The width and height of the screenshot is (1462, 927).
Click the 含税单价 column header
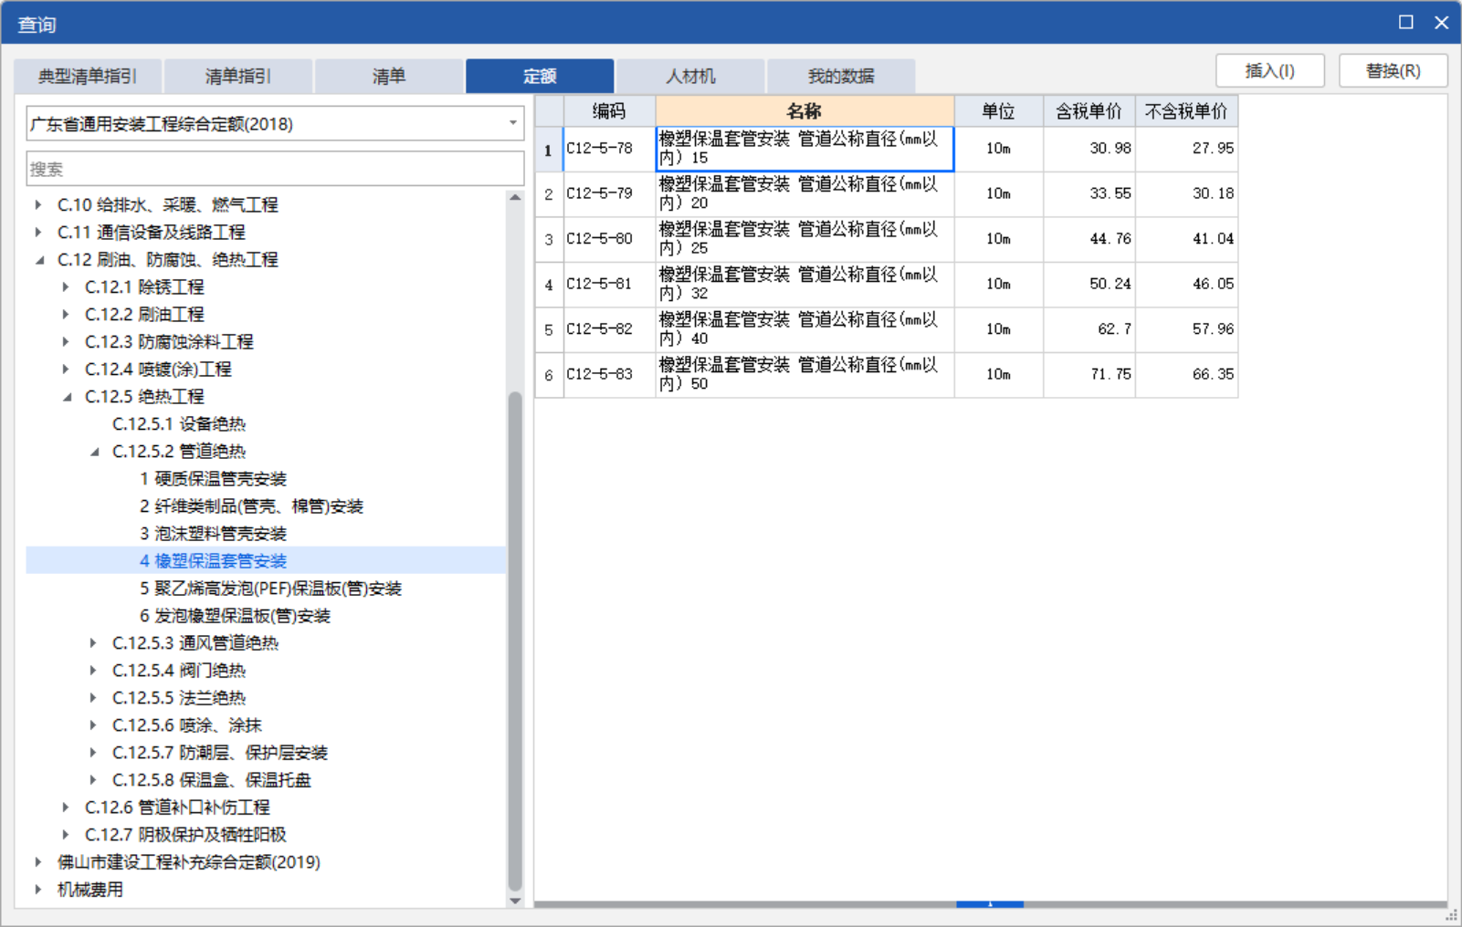[1089, 111]
